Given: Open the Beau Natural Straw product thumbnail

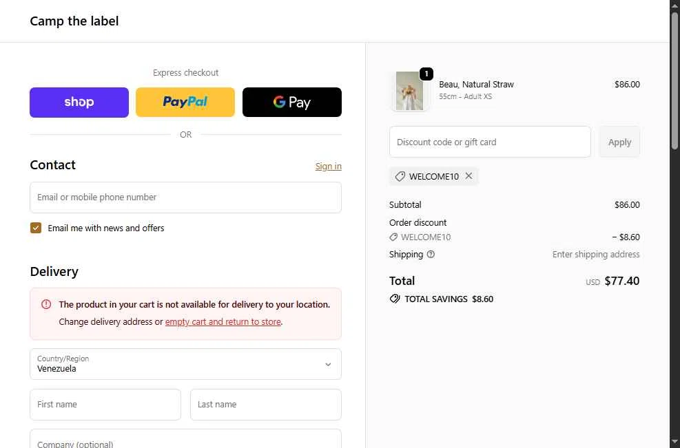Looking at the screenshot, I should tap(409, 91).
